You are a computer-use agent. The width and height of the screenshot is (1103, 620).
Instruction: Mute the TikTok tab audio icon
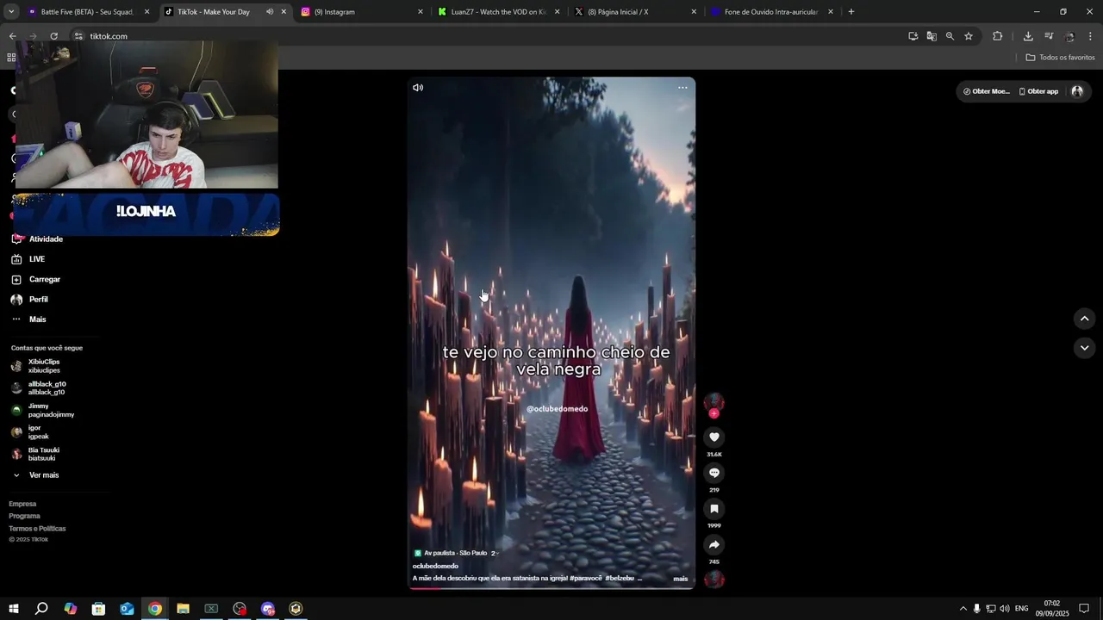[x=270, y=12]
